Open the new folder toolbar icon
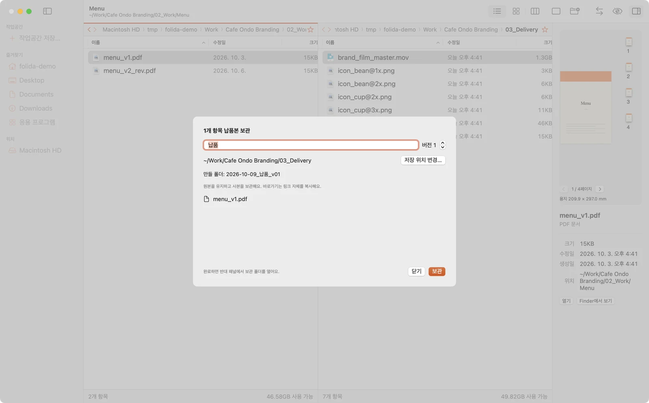This screenshot has height=403, width=649. coord(575,11)
